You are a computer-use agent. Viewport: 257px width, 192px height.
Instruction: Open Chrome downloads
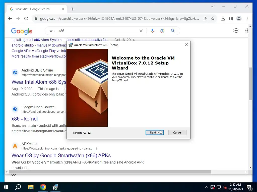point(223,18)
